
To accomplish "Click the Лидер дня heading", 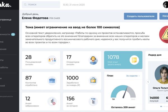I will tap(155, 55).
